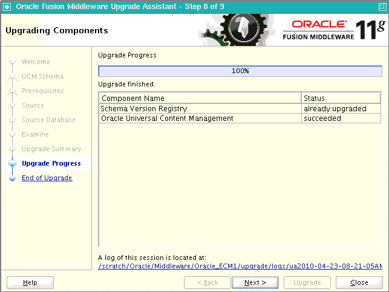Click the Examine step bullet icon
Viewport: 389px width, 292px height.
(13, 134)
